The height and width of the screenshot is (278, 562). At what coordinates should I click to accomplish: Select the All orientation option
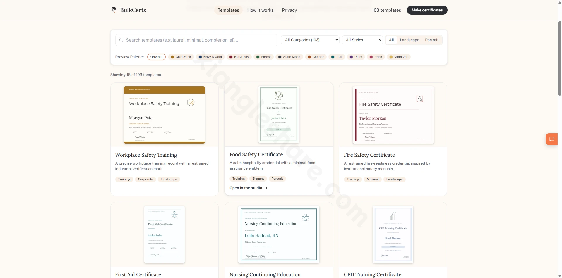click(x=391, y=40)
